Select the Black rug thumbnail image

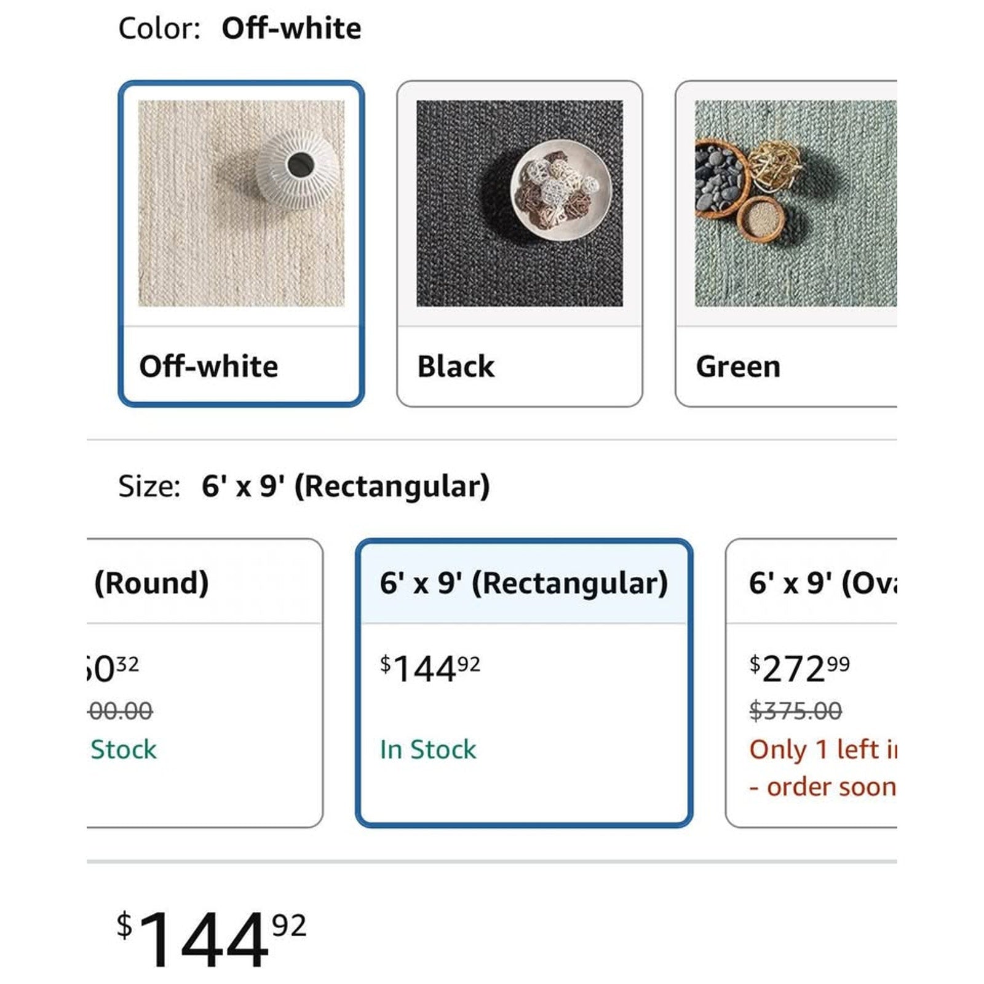coord(520,204)
